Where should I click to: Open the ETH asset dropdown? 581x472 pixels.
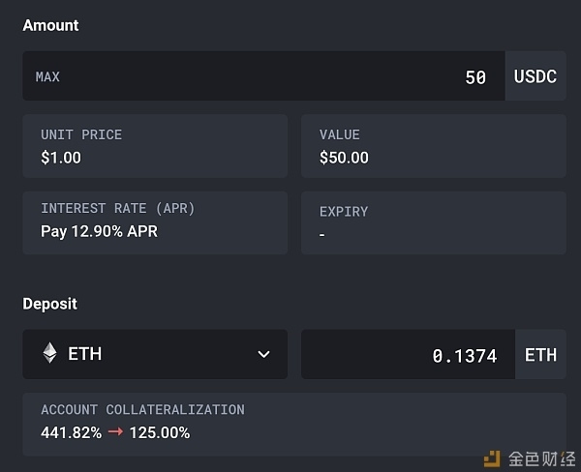tap(155, 354)
